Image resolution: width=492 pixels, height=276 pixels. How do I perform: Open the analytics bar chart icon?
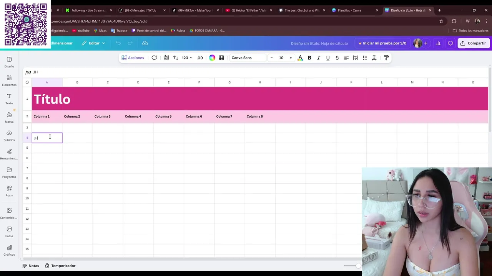coord(438,43)
